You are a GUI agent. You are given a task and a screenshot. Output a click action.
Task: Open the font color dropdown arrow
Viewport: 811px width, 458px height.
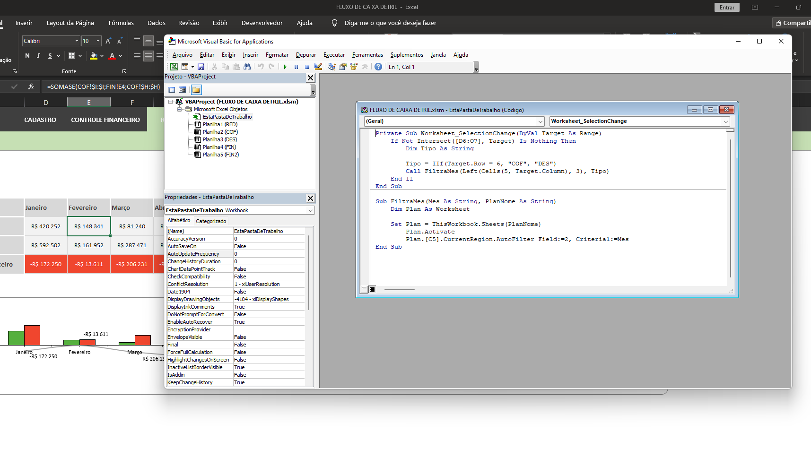click(x=121, y=56)
